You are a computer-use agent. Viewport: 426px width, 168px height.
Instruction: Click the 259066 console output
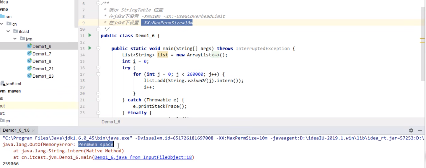10,164
